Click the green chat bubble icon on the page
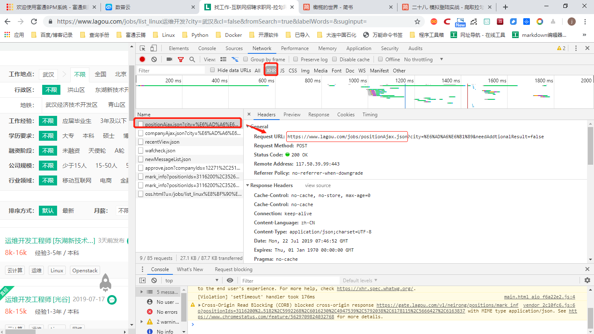This screenshot has height=334, width=594. coord(112,300)
